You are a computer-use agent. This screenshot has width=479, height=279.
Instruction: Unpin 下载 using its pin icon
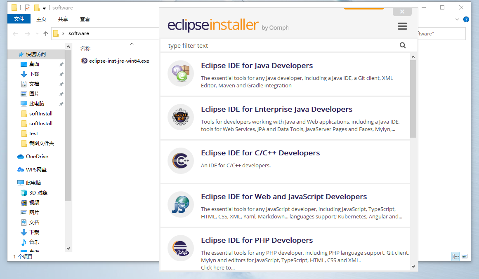[x=61, y=74]
